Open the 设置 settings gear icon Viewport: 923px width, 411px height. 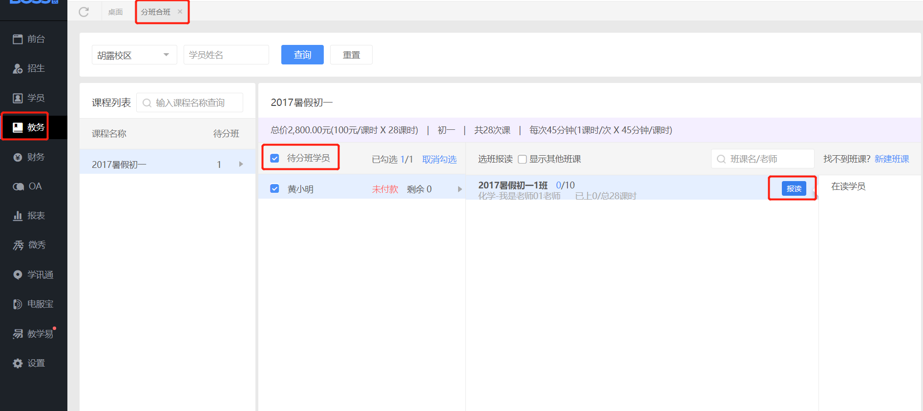pyautogui.click(x=18, y=363)
